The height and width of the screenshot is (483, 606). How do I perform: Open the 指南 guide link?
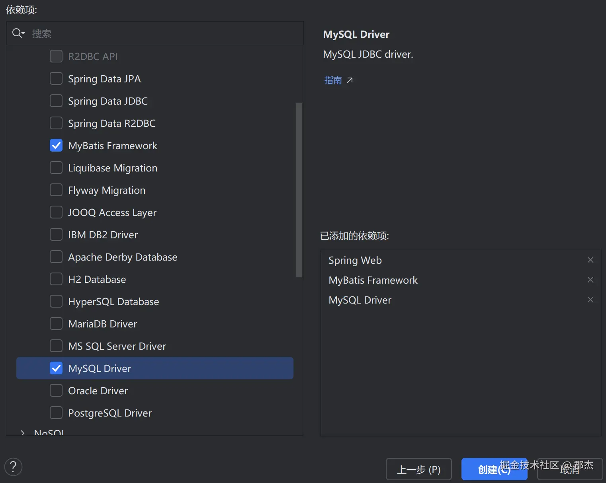coord(333,80)
